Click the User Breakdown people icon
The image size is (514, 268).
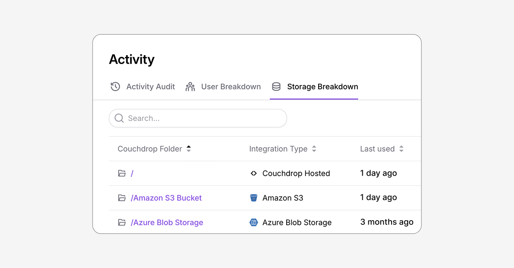190,87
